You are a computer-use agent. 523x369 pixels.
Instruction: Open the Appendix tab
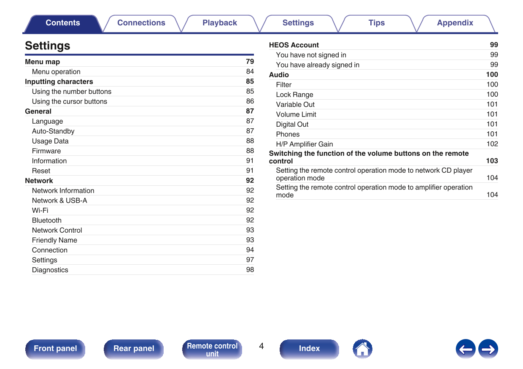pos(455,23)
